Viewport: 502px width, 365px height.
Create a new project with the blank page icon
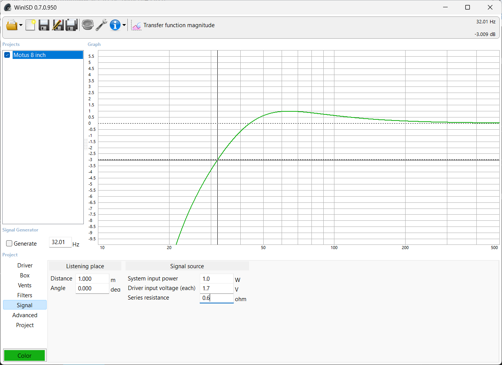tap(30, 25)
